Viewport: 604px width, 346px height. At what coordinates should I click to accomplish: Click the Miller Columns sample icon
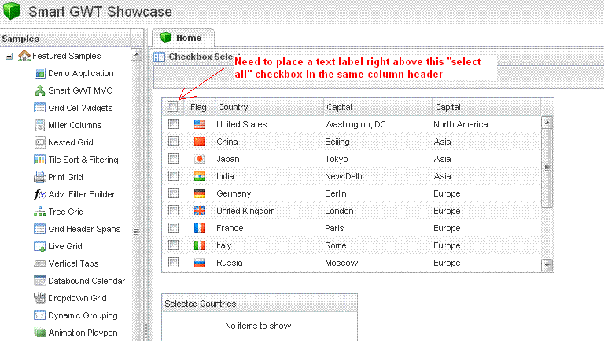(x=40, y=125)
